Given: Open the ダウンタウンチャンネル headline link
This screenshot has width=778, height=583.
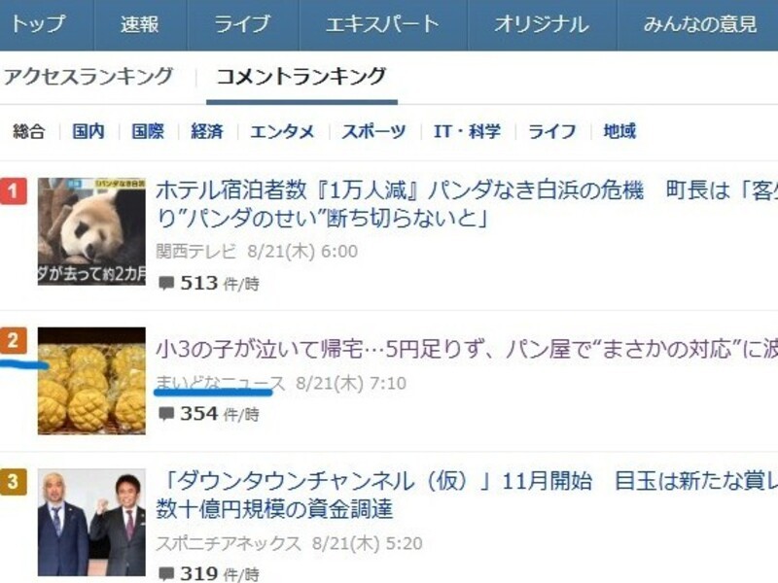Looking at the screenshot, I should tap(467, 495).
